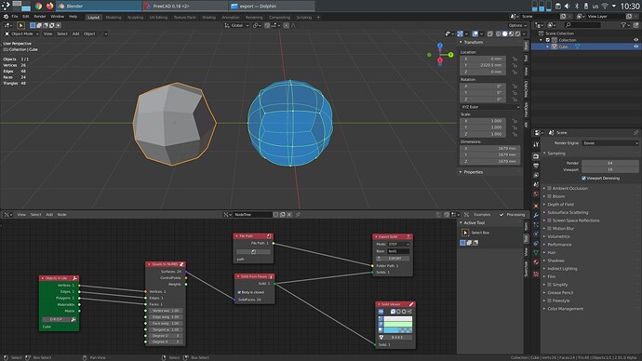Viewport: 642px width, 361px height.
Task: Open the XYZ Euler rotation mode dropdown
Action: tap(490, 107)
